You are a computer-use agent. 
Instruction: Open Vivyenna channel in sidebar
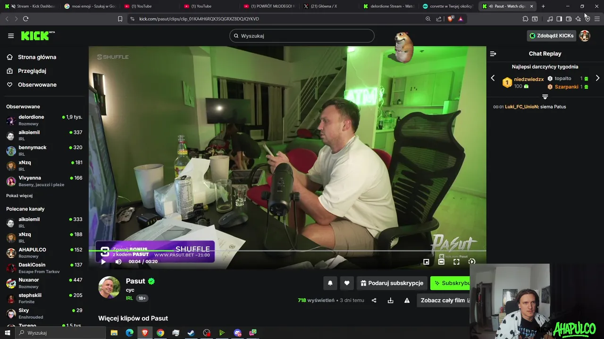tap(44, 181)
